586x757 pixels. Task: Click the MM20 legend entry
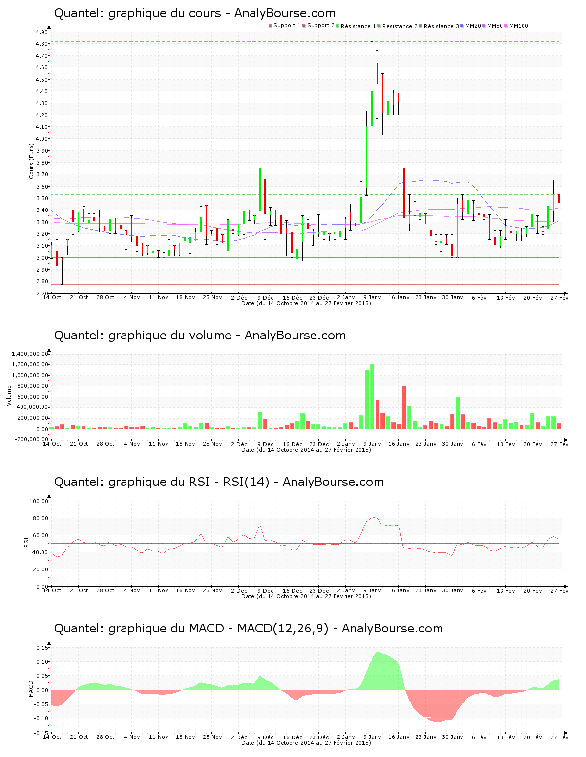(x=471, y=26)
